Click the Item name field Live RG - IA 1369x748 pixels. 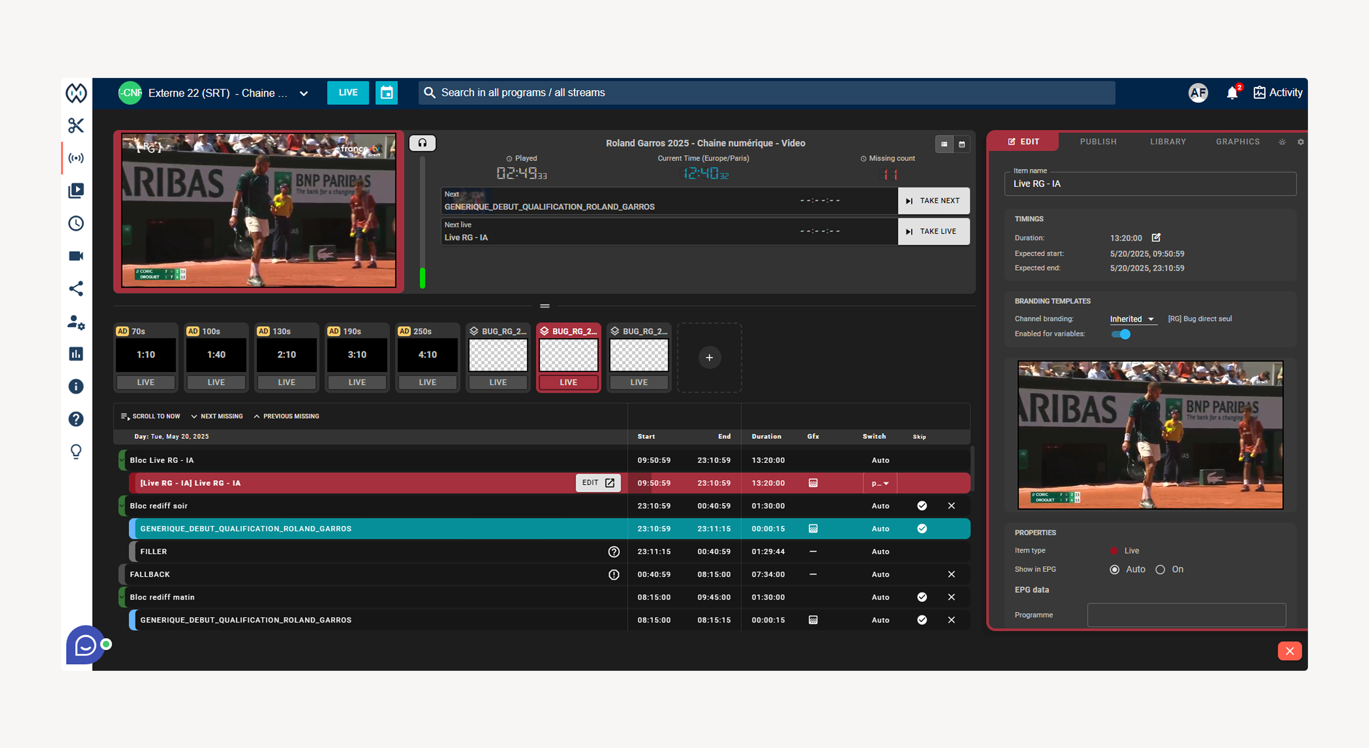[x=1150, y=184]
